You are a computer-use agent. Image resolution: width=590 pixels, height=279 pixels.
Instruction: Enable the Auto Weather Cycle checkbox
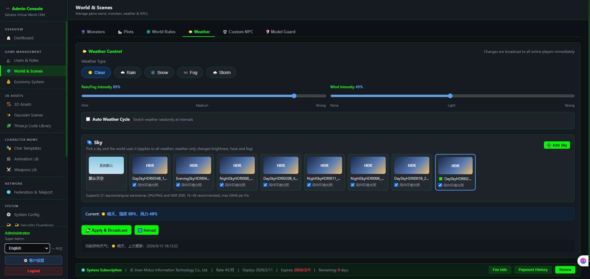(88, 119)
